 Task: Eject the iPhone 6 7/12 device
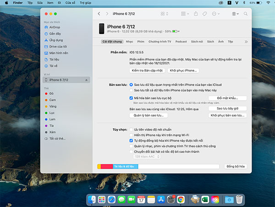pos(86,80)
